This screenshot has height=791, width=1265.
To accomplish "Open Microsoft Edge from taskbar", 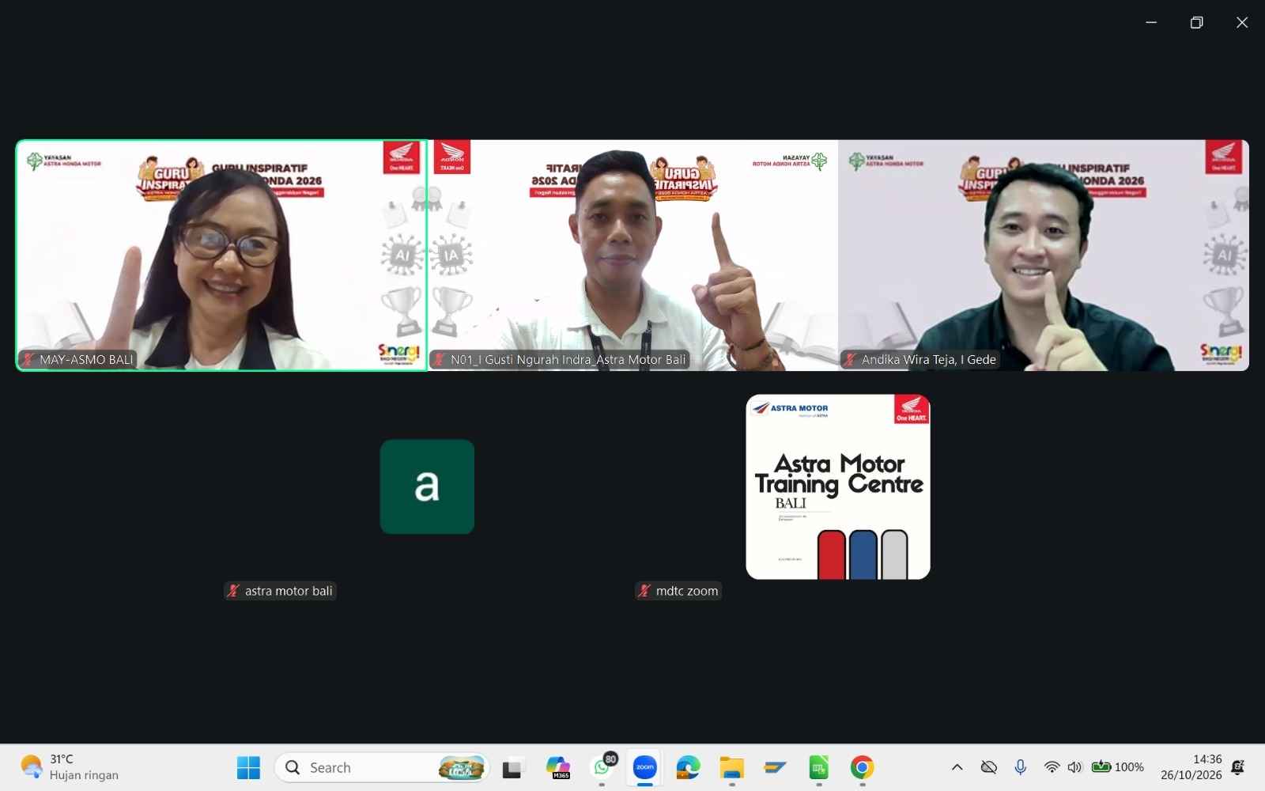I will (x=688, y=767).
